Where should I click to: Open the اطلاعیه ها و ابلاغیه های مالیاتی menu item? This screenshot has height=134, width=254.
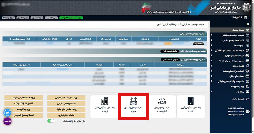click(231, 81)
